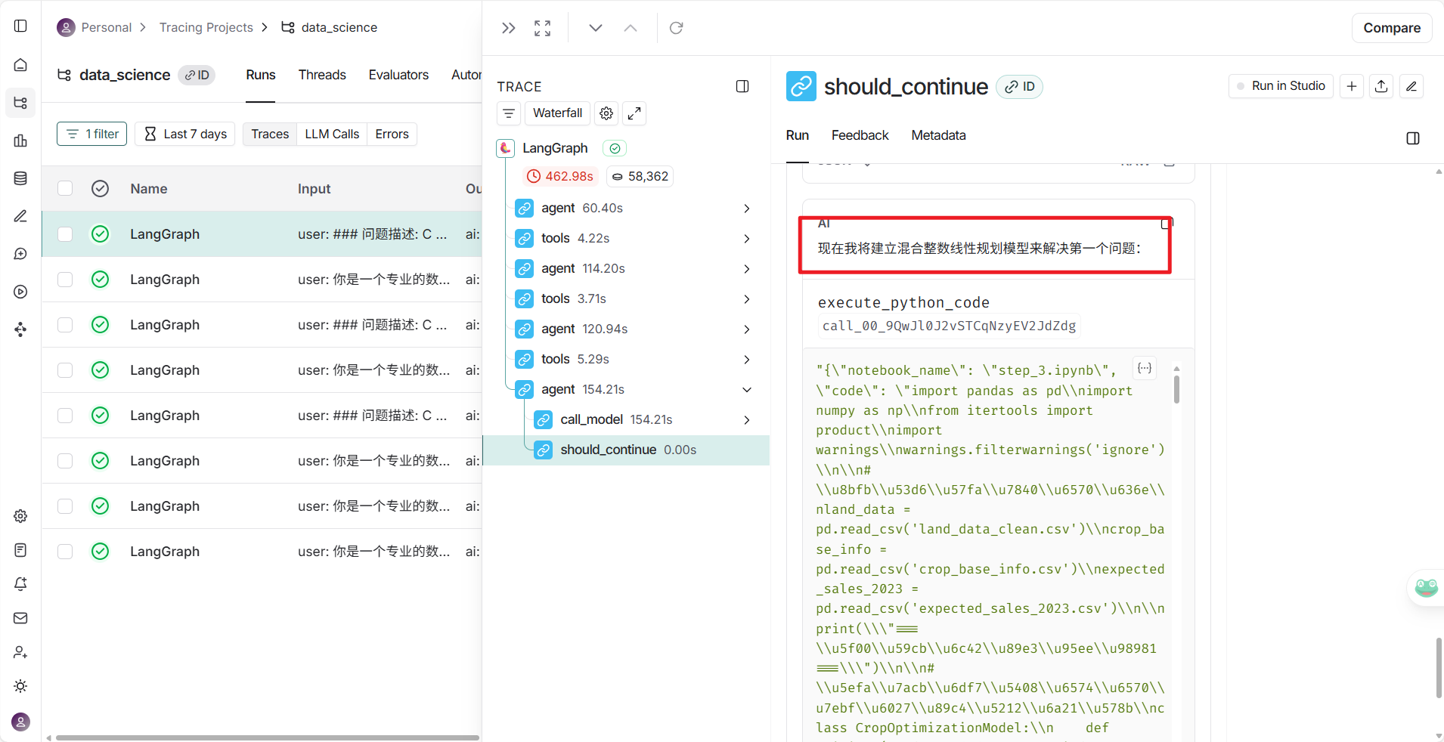
Task: Open the datasets database icon in sidebar
Action: (20, 178)
